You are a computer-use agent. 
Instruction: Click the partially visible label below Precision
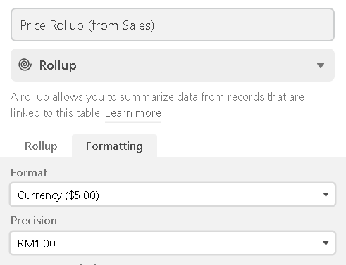click(56, 264)
